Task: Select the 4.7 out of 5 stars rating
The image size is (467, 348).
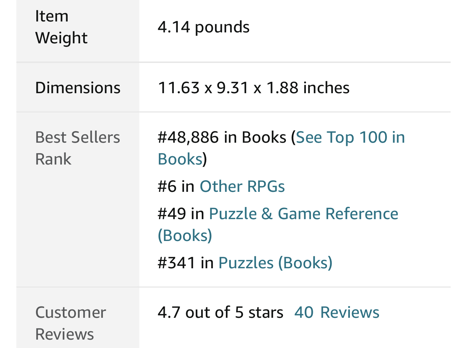Action: (220, 313)
